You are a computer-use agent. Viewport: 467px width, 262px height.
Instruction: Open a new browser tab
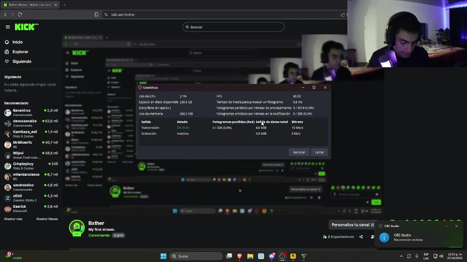point(65,5)
